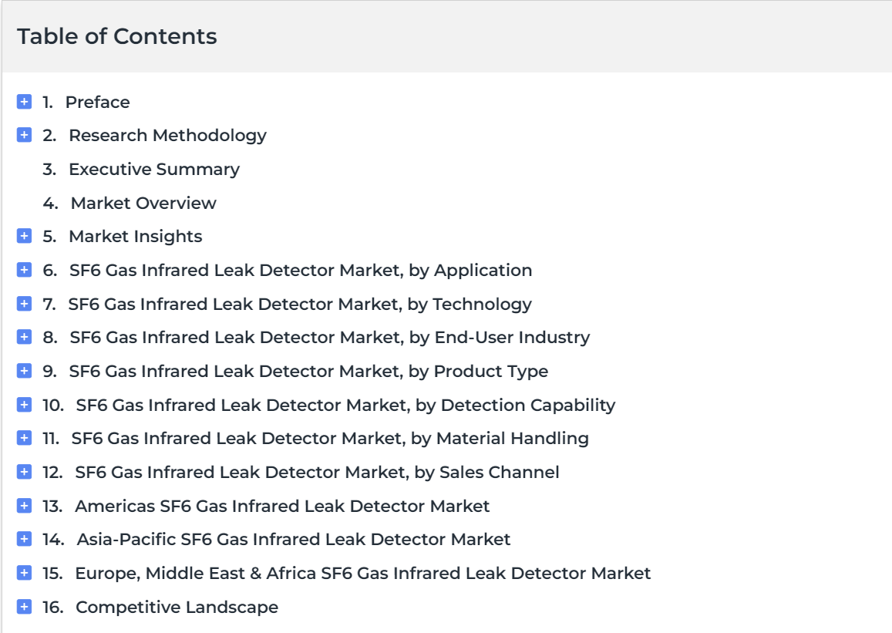This screenshot has height=633, width=892.
Task: Click plus icon beside by End-User Industry
Action: click(x=24, y=337)
